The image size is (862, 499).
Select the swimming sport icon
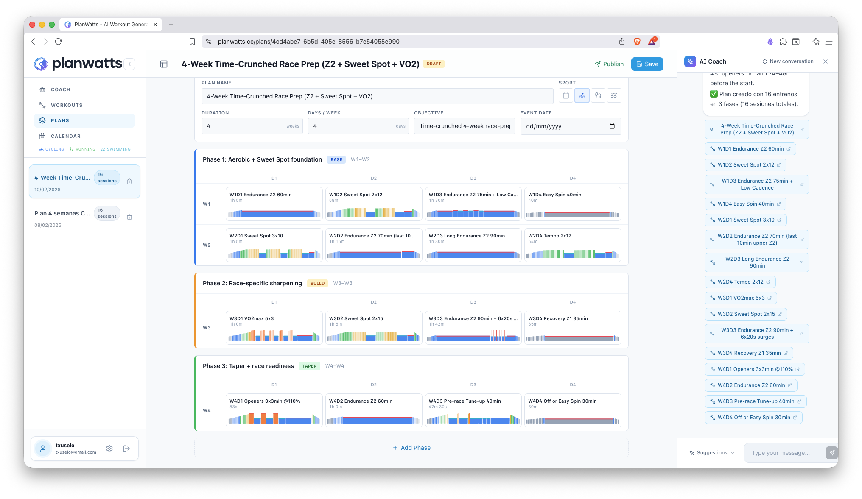pyautogui.click(x=614, y=96)
